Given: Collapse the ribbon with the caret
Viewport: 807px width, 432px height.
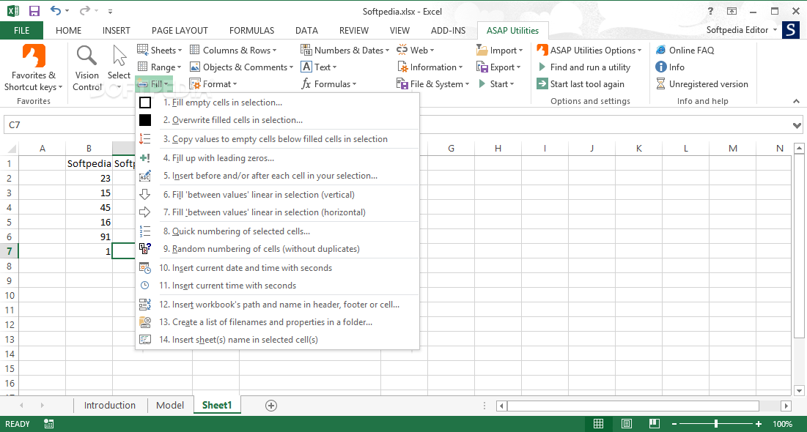Looking at the screenshot, I should coord(796,101).
